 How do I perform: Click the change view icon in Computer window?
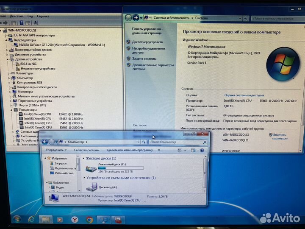(180, 150)
